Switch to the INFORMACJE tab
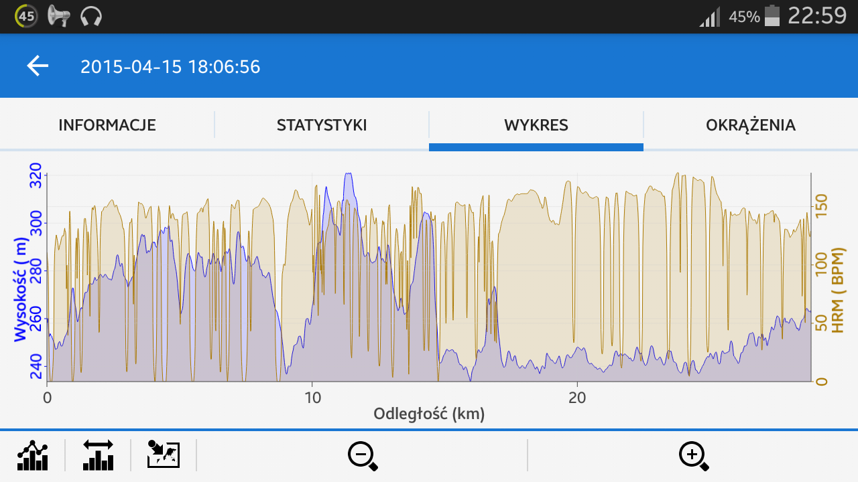The height and width of the screenshot is (482, 858). (x=107, y=125)
